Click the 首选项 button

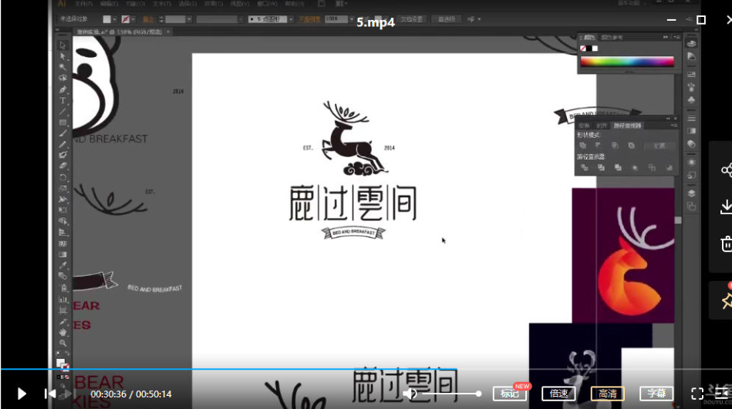click(x=447, y=19)
